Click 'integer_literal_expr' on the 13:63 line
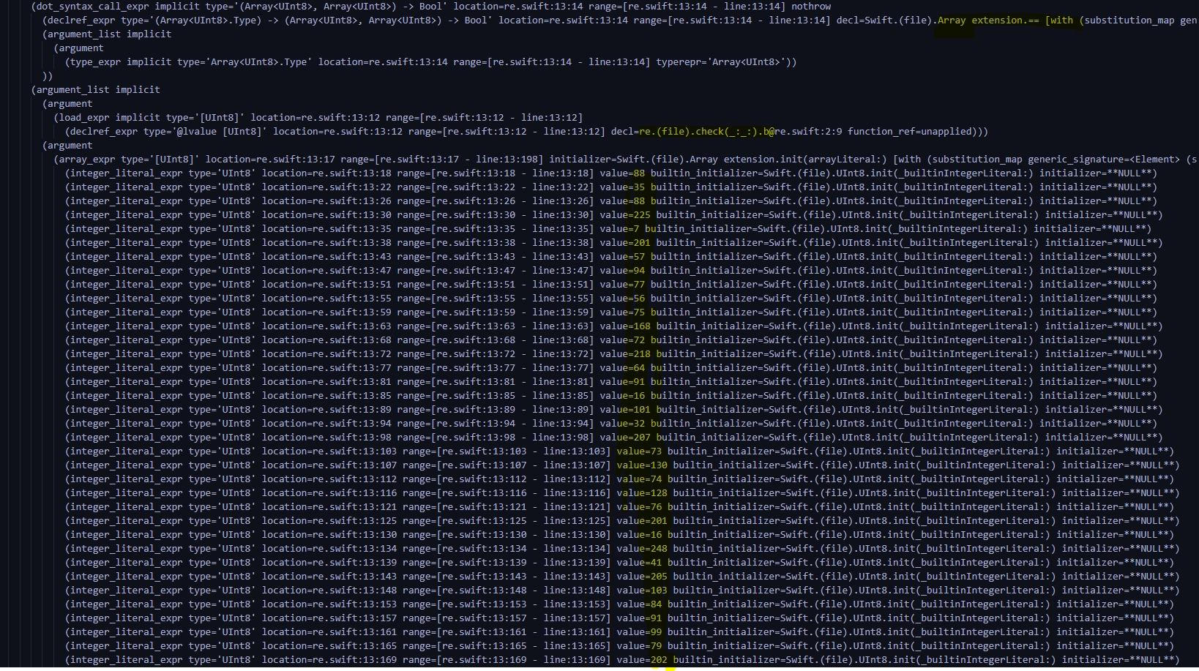Viewport: 1199px width, 671px height. pyautogui.click(x=127, y=326)
